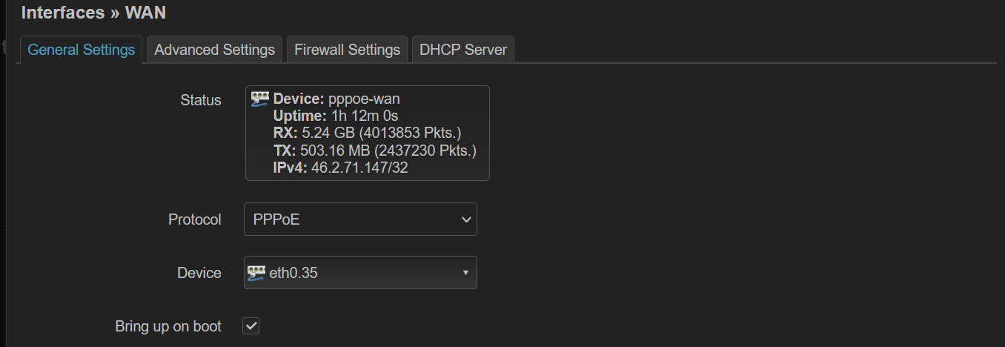Open the Firewall Settings tab

point(347,50)
